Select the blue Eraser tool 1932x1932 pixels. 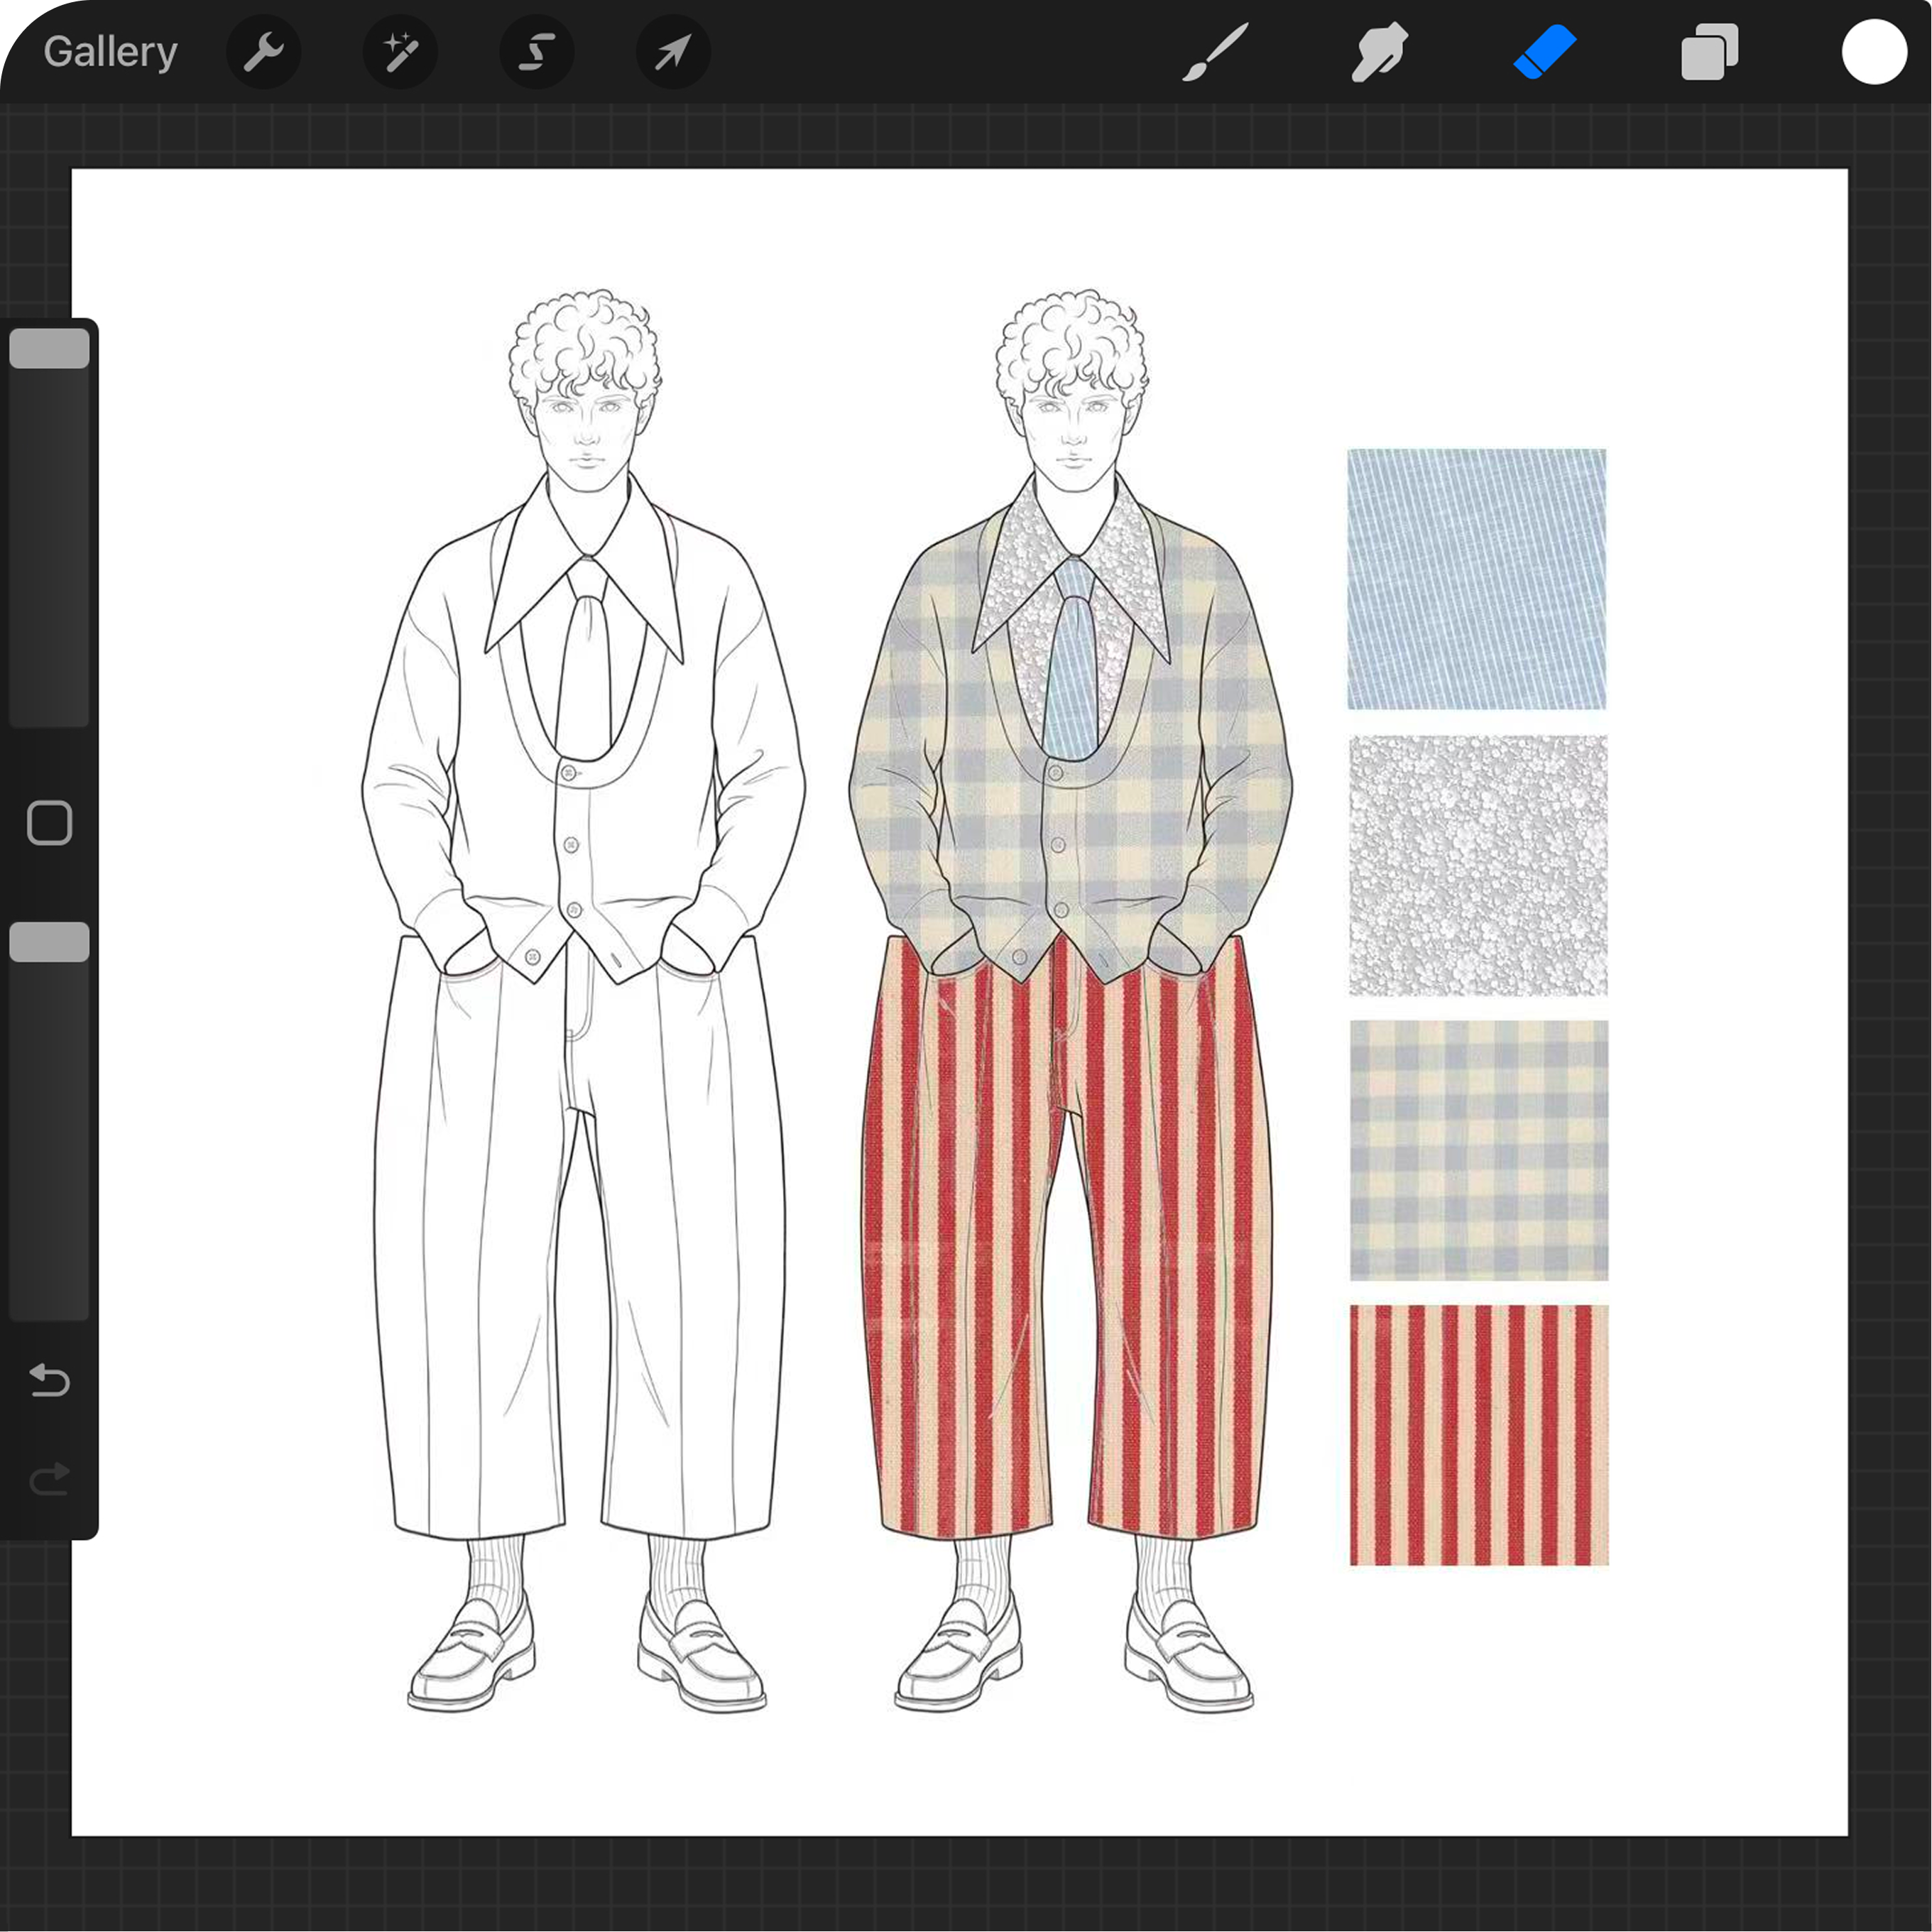point(1544,52)
